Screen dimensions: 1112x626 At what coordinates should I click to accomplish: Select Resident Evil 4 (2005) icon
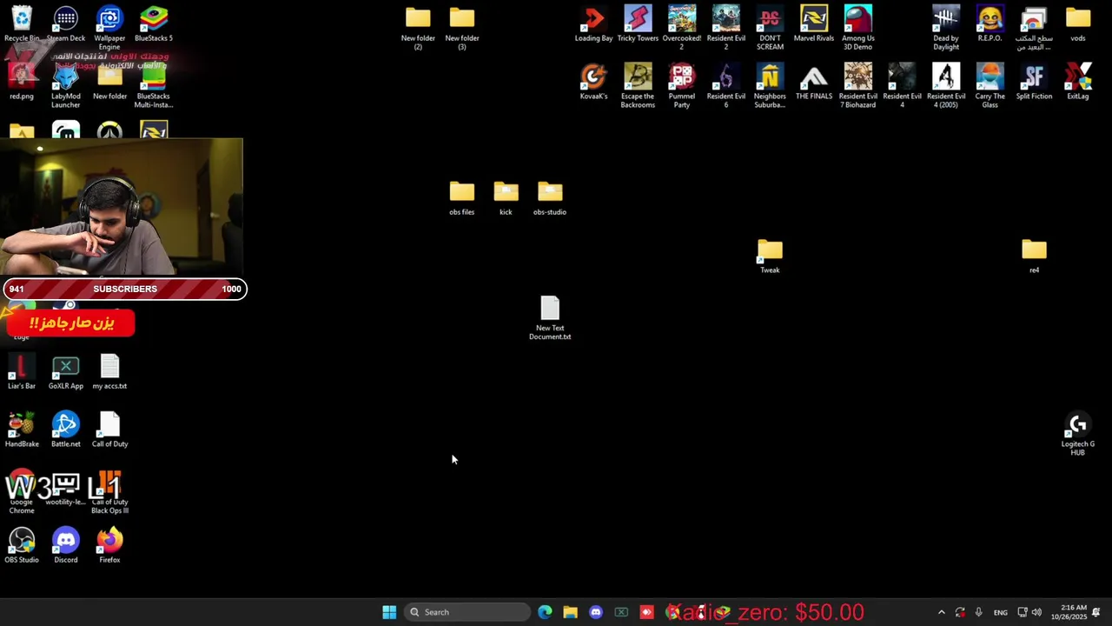[x=946, y=85]
